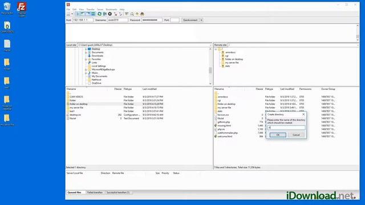Click the Host input field
This screenshot has height=205, width=365.
tap(83, 20)
